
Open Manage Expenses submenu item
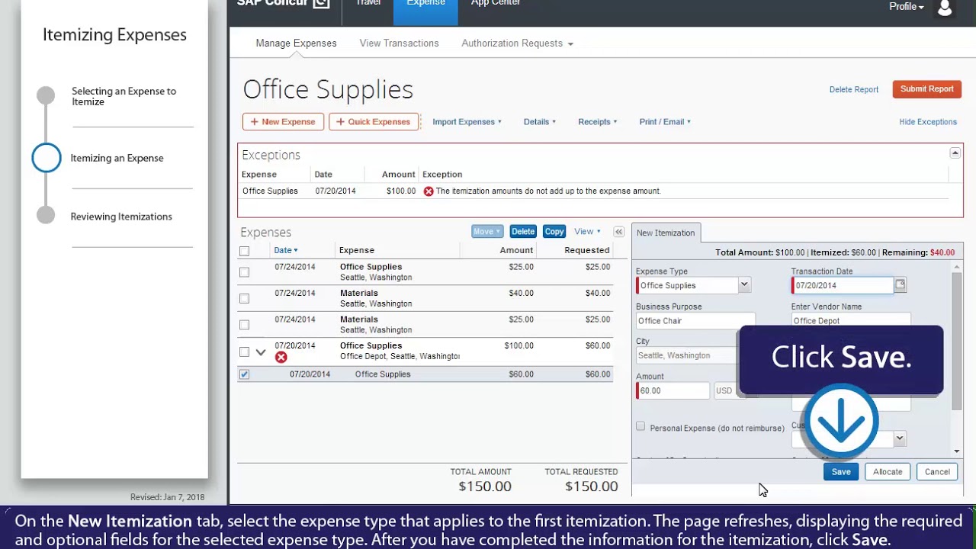296,43
